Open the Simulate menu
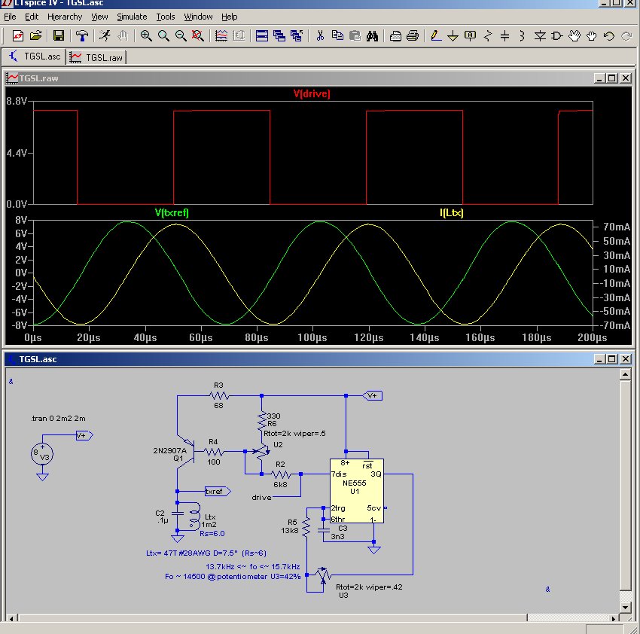Image resolution: width=640 pixels, height=634 pixels. point(132,17)
